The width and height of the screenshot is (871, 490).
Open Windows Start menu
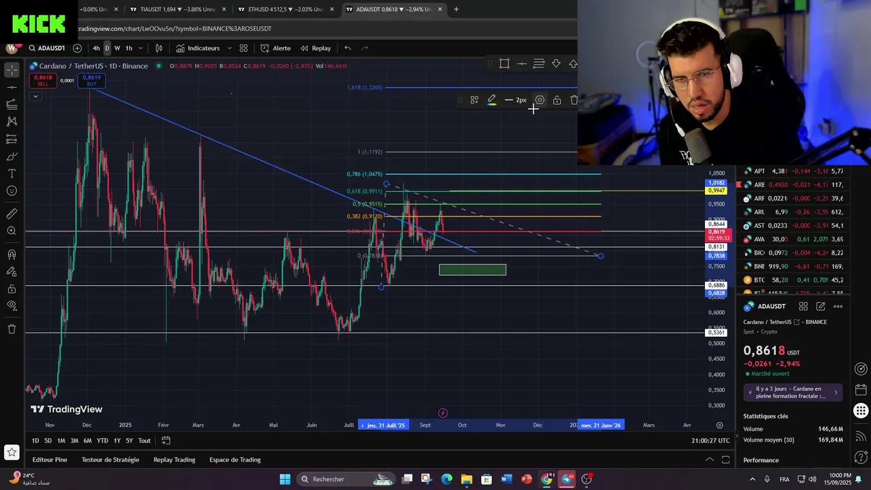(x=284, y=479)
